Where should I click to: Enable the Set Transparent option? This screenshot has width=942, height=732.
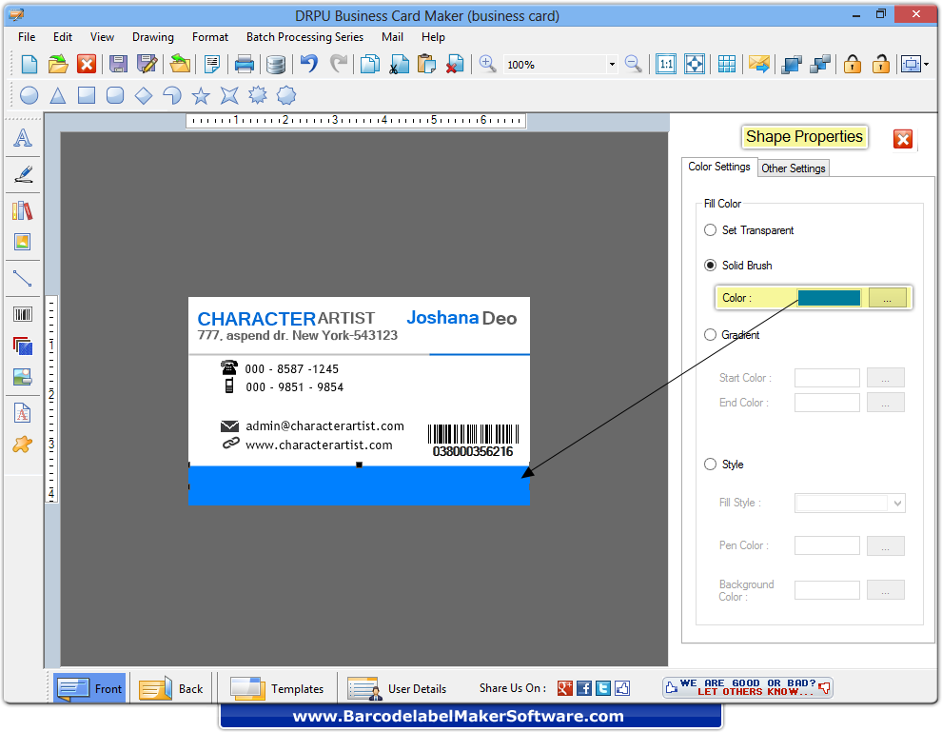point(710,229)
